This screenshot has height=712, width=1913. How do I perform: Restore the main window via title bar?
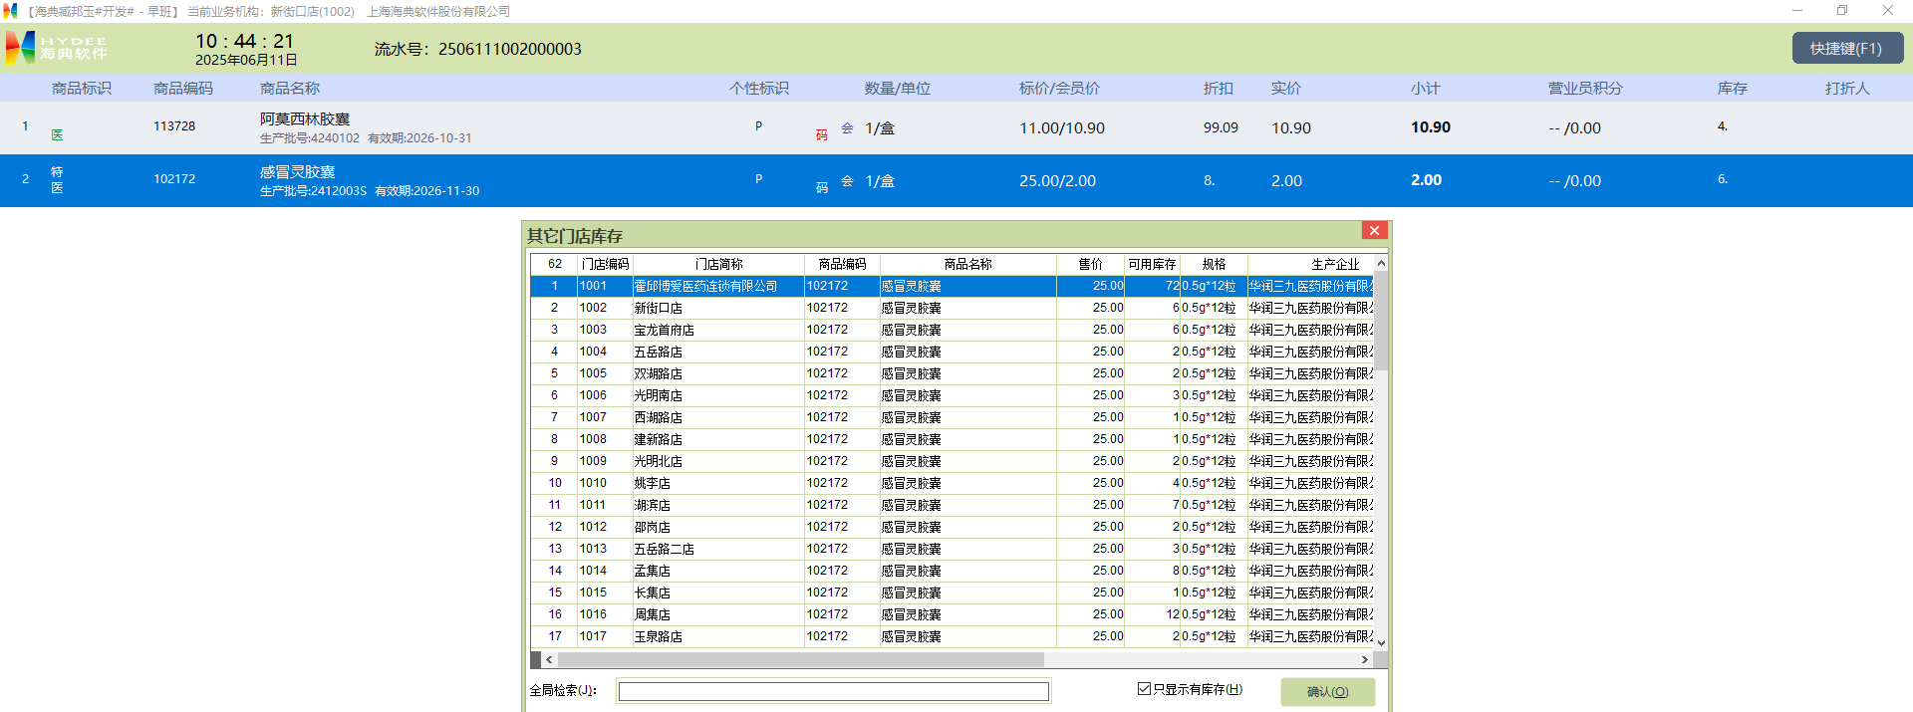1842,11
